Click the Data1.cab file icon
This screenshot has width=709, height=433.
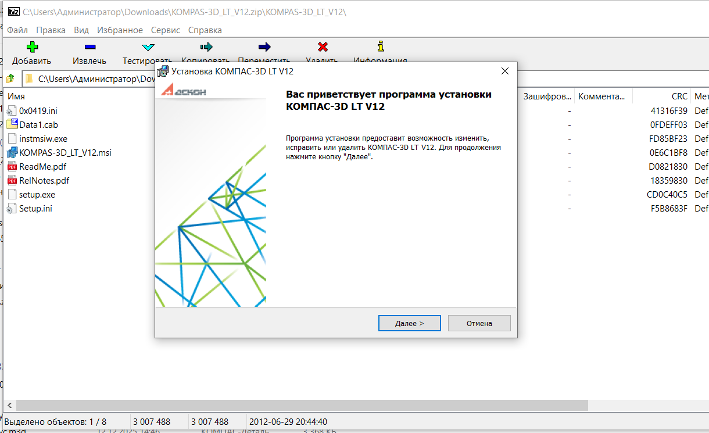[12, 124]
